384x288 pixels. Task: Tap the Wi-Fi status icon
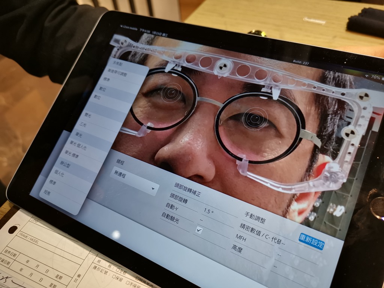pos(366,76)
